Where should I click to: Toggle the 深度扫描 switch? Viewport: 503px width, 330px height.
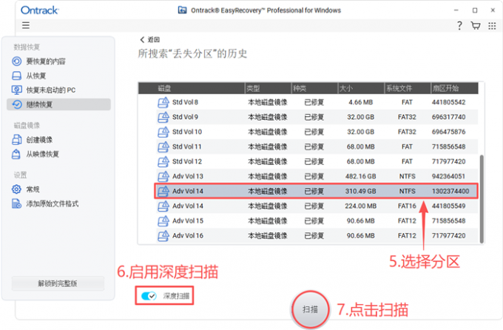tap(149, 296)
